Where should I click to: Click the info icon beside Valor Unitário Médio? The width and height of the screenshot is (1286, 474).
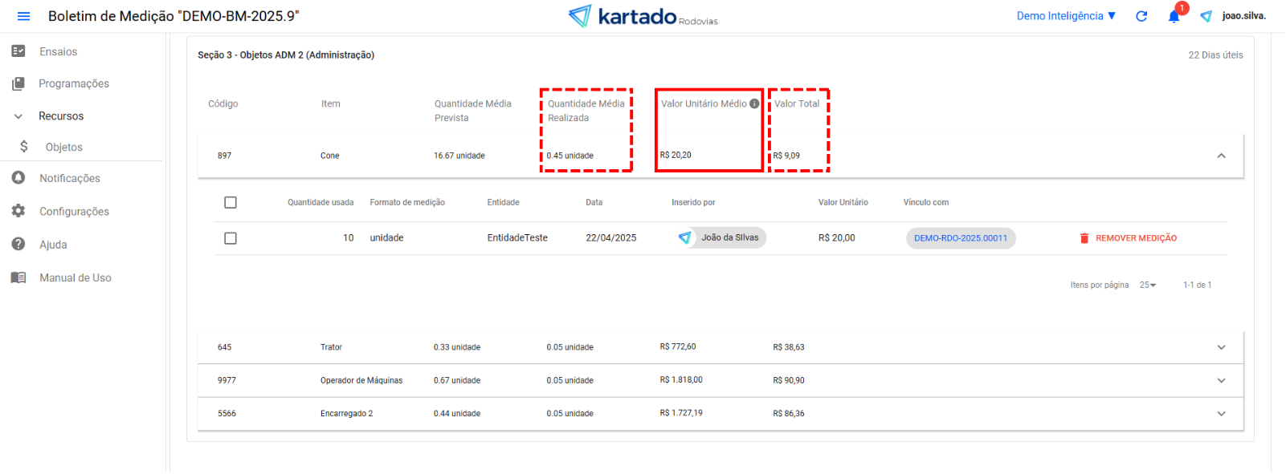point(754,103)
